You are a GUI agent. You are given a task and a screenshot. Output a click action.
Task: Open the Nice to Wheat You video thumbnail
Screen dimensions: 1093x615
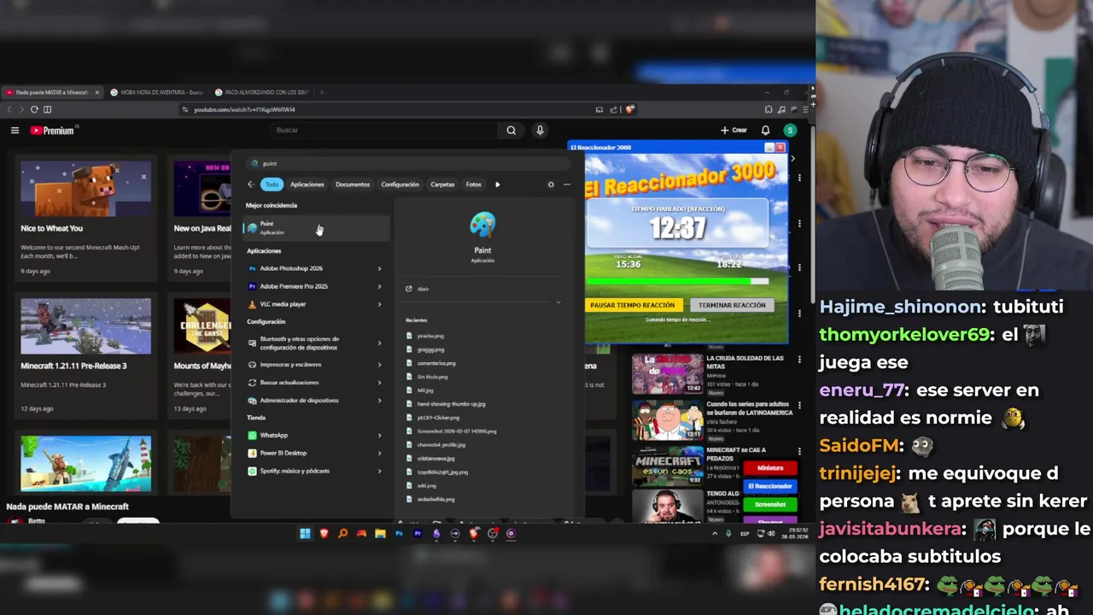point(85,188)
